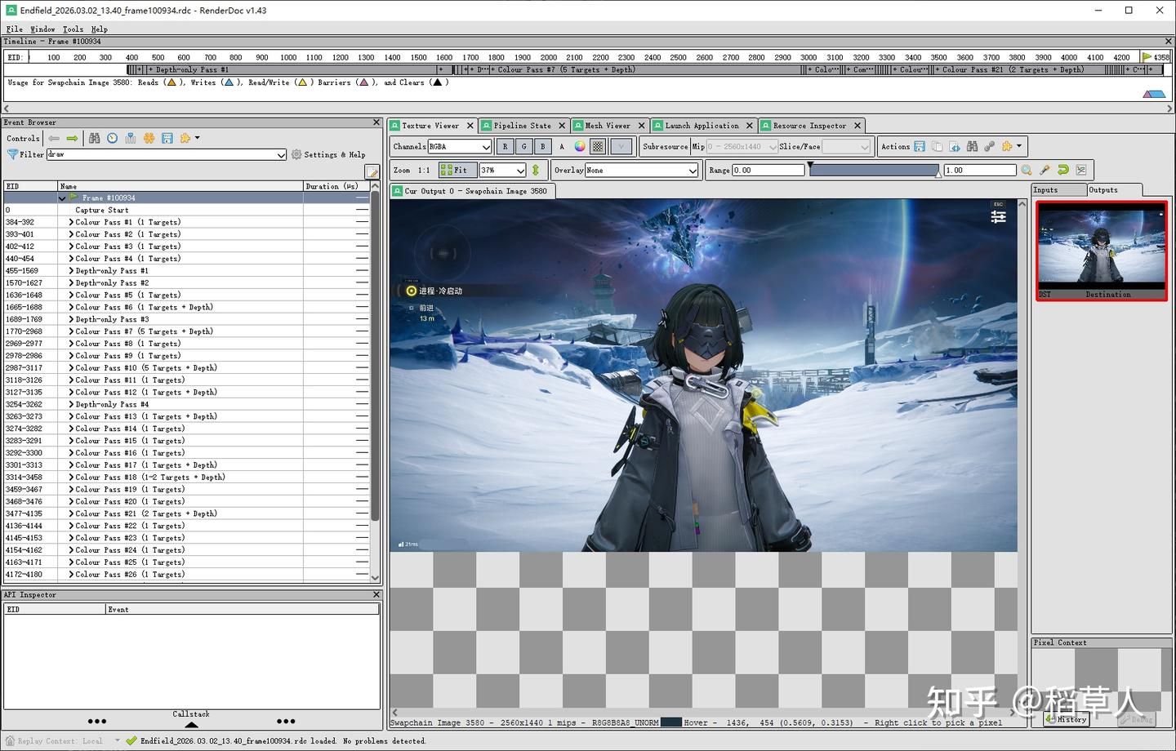Open the Overlay dropdown

[642, 170]
